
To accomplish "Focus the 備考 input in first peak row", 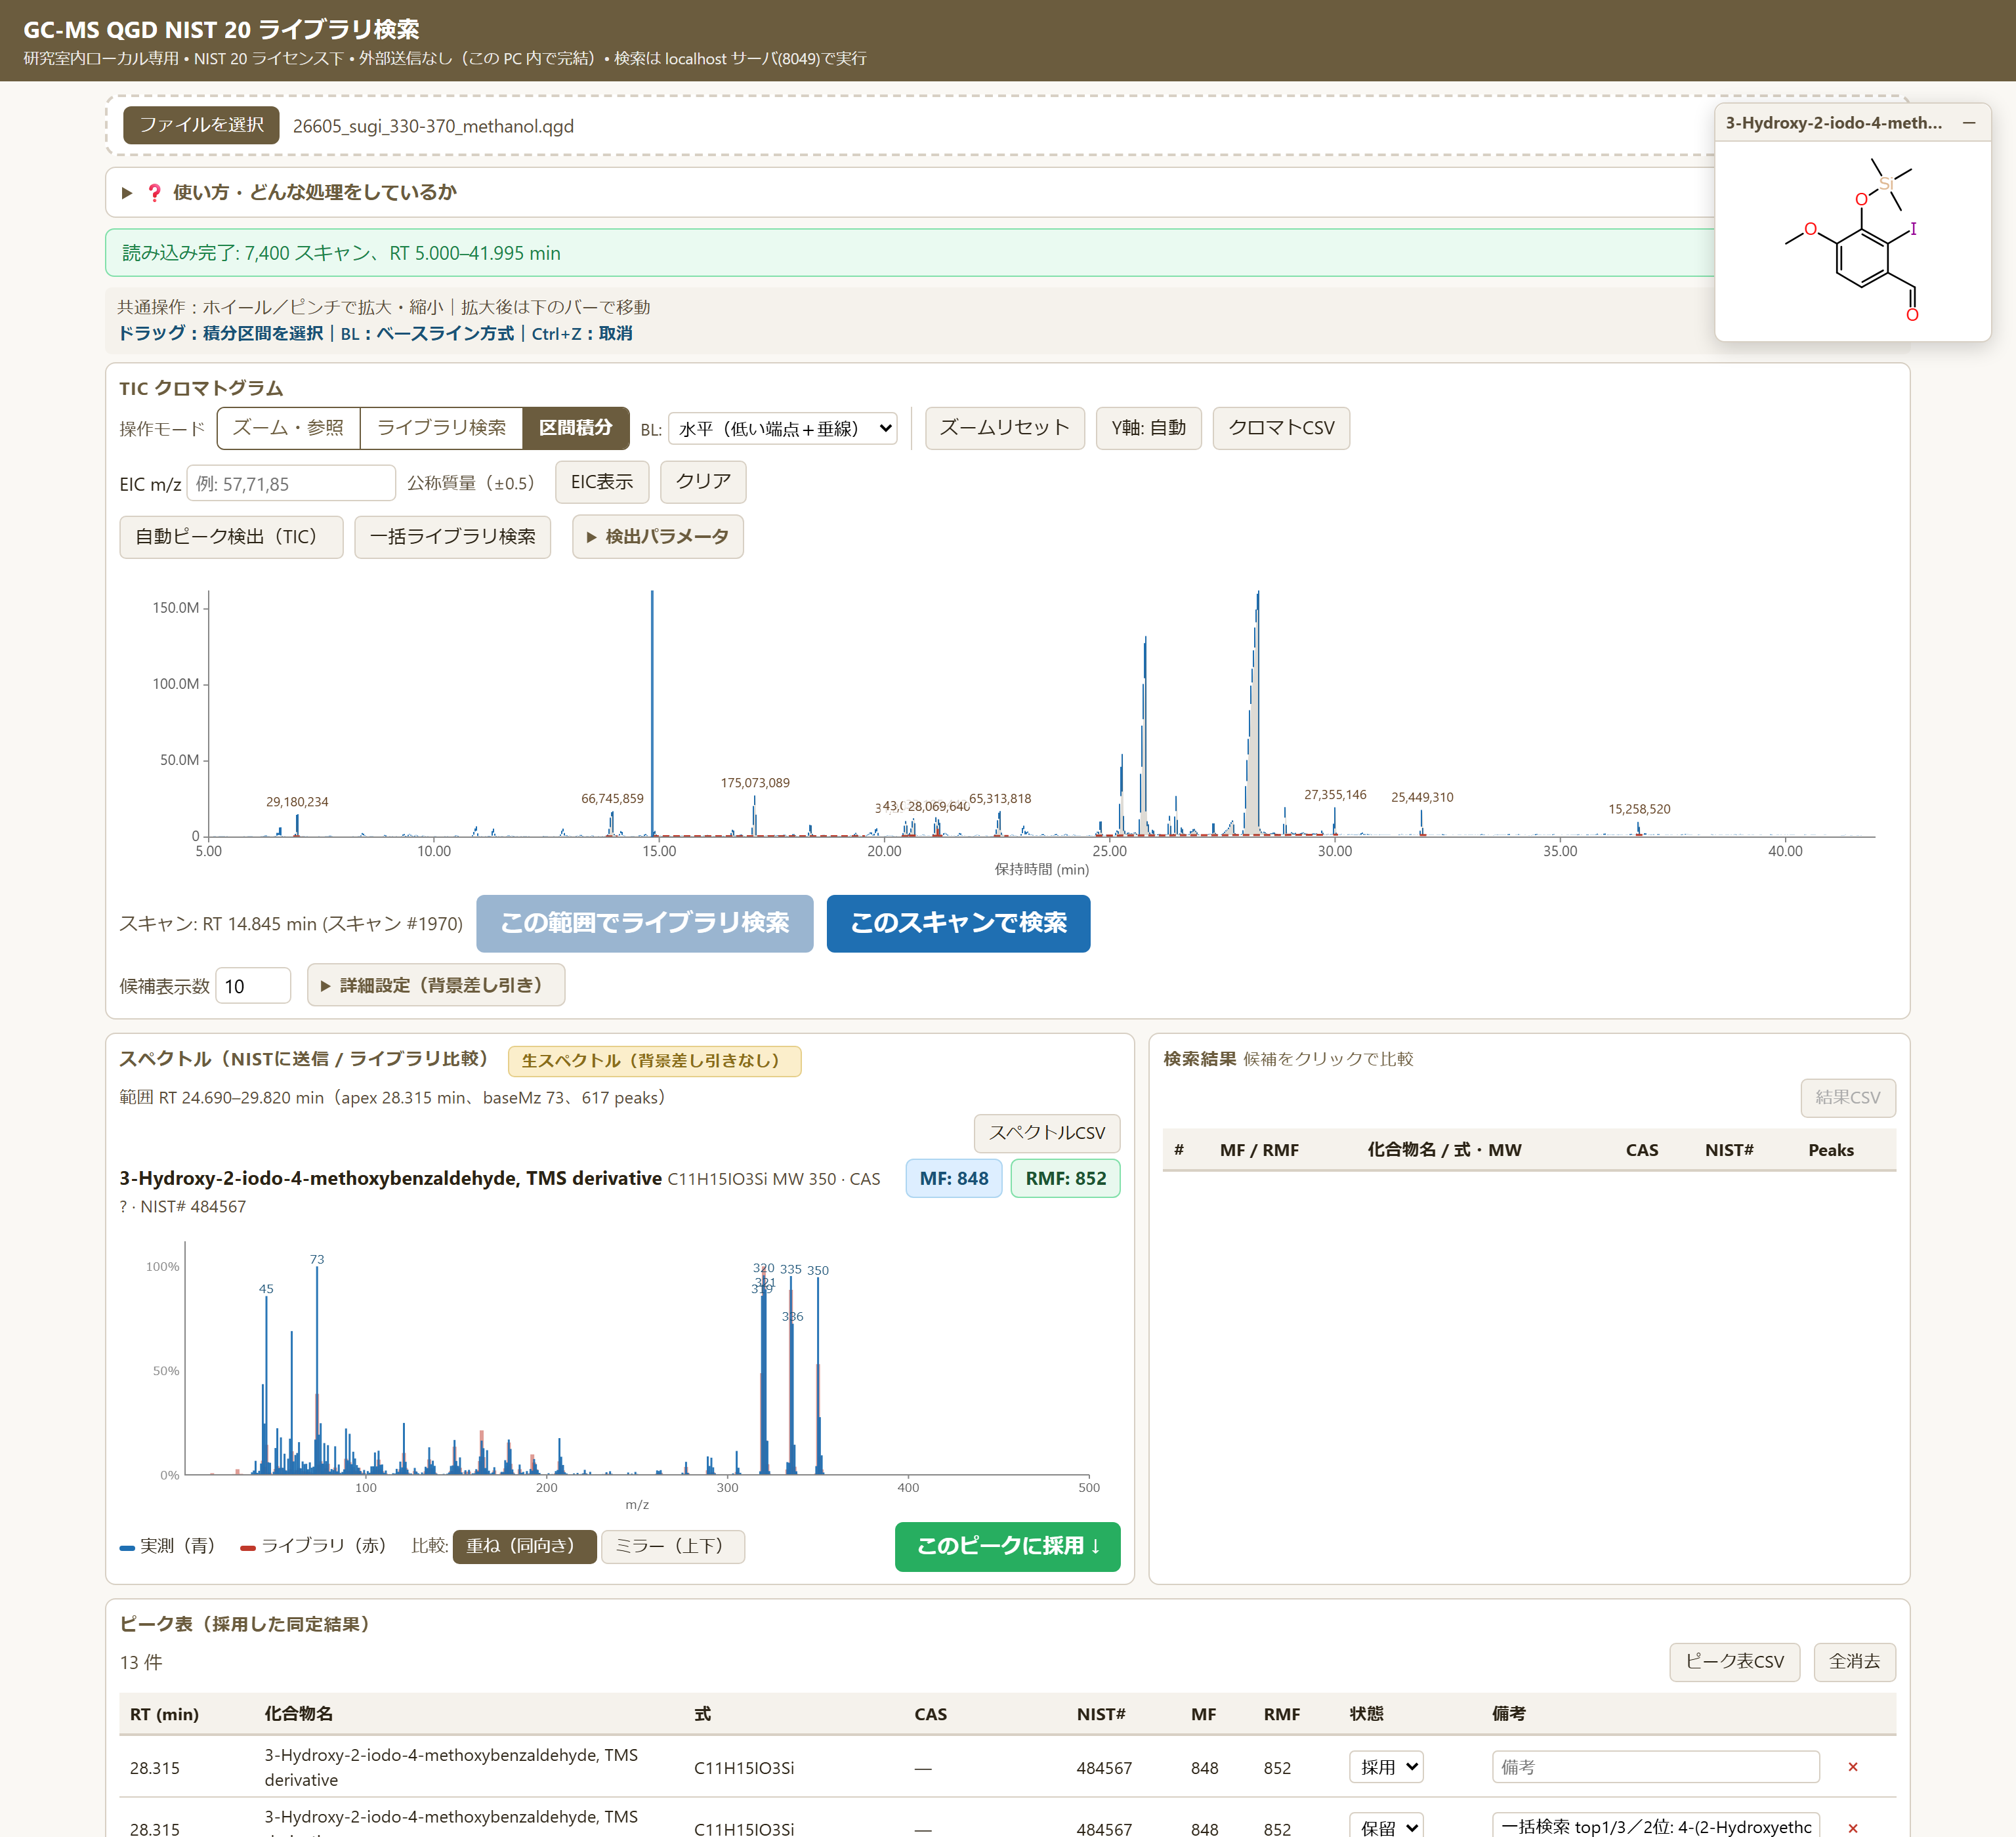I will (1655, 1767).
